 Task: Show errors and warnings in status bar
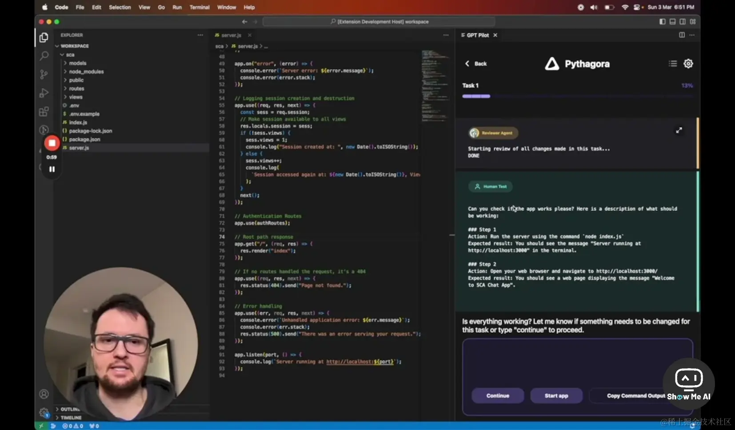tap(72, 426)
